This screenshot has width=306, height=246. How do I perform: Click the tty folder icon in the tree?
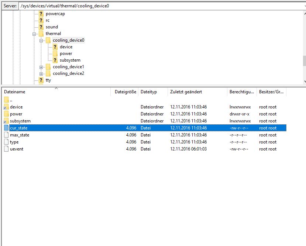(41, 80)
